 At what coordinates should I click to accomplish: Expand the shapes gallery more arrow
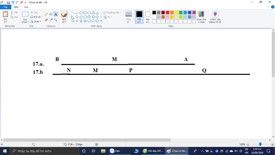(101, 21)
